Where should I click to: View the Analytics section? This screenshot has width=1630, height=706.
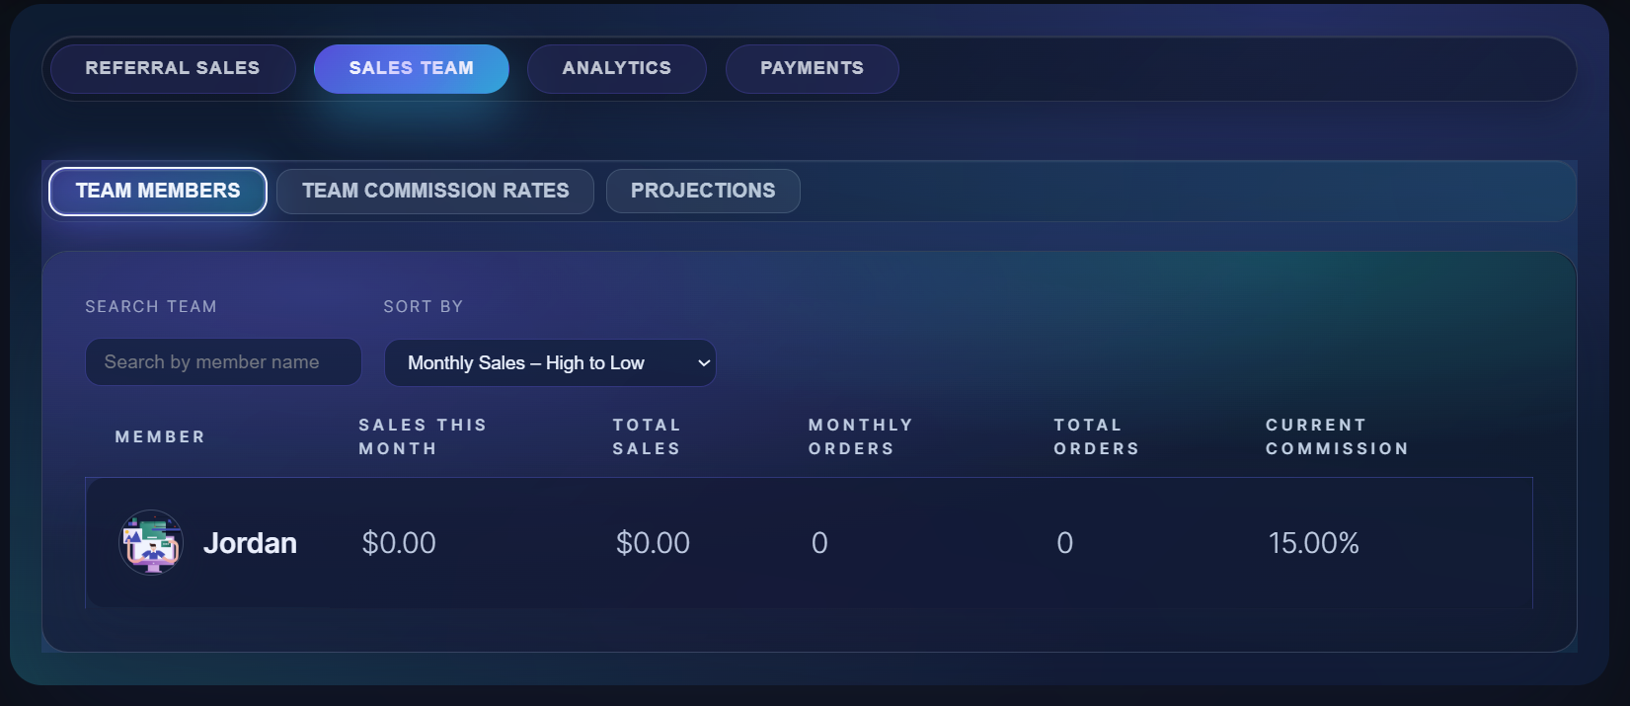[x=616, y=68]
